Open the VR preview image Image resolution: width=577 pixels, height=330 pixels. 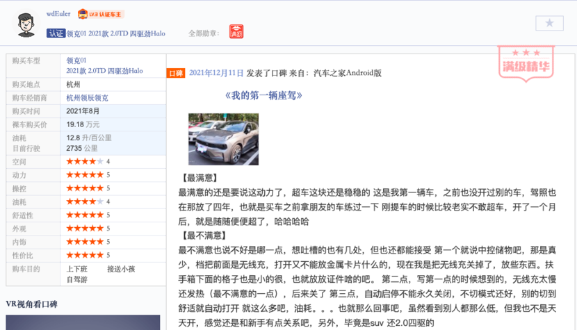point(83,322)
